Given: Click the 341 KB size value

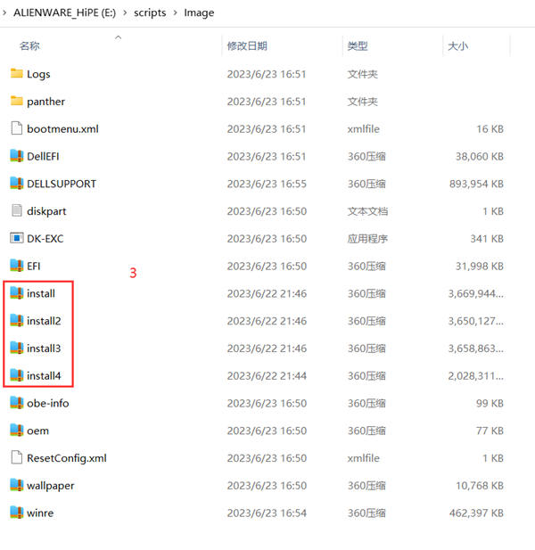Looking at the screenshot, I should tap(487, 239).
